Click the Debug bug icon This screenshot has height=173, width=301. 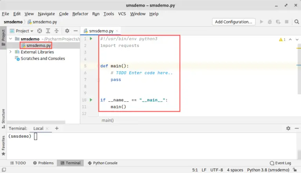[270, 22]
